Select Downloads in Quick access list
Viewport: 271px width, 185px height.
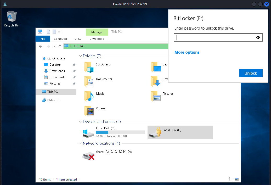pos(57,71)
